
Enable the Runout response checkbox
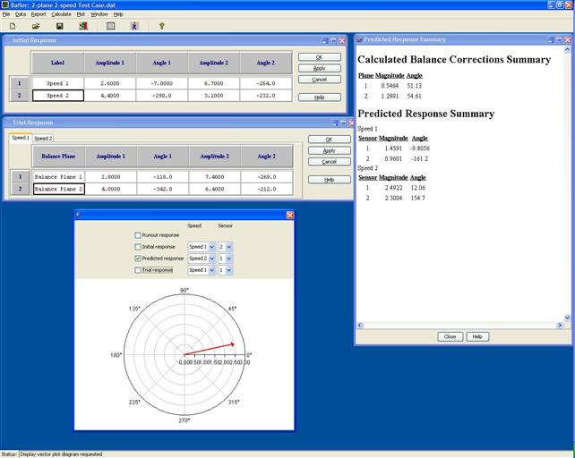pyautogui.click(x=137, y=235)
